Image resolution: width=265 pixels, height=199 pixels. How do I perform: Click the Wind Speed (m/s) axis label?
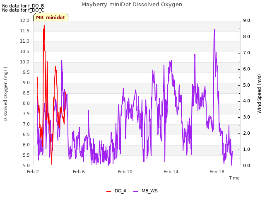(x=259, y=94)
